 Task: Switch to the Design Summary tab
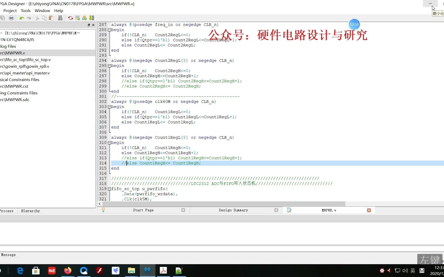tap(233, 210)
